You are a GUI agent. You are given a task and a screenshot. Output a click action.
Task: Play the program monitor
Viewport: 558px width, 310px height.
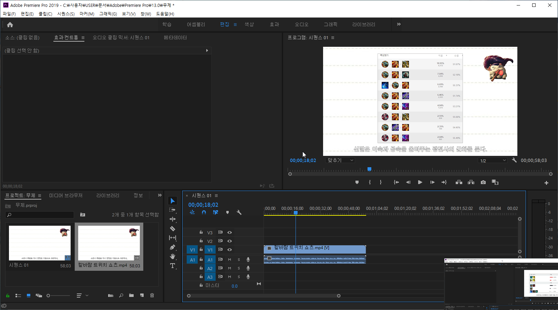coord(420,182)
